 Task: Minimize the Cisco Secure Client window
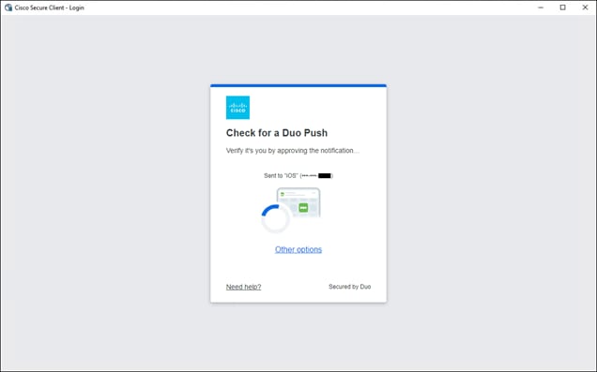pyautogui.click(x=541, y=7)
